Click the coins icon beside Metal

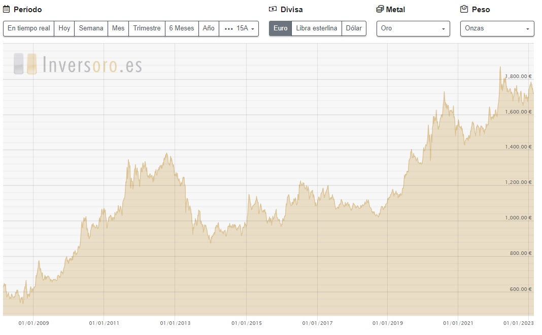pyautogui.click(x=380, y=9)
